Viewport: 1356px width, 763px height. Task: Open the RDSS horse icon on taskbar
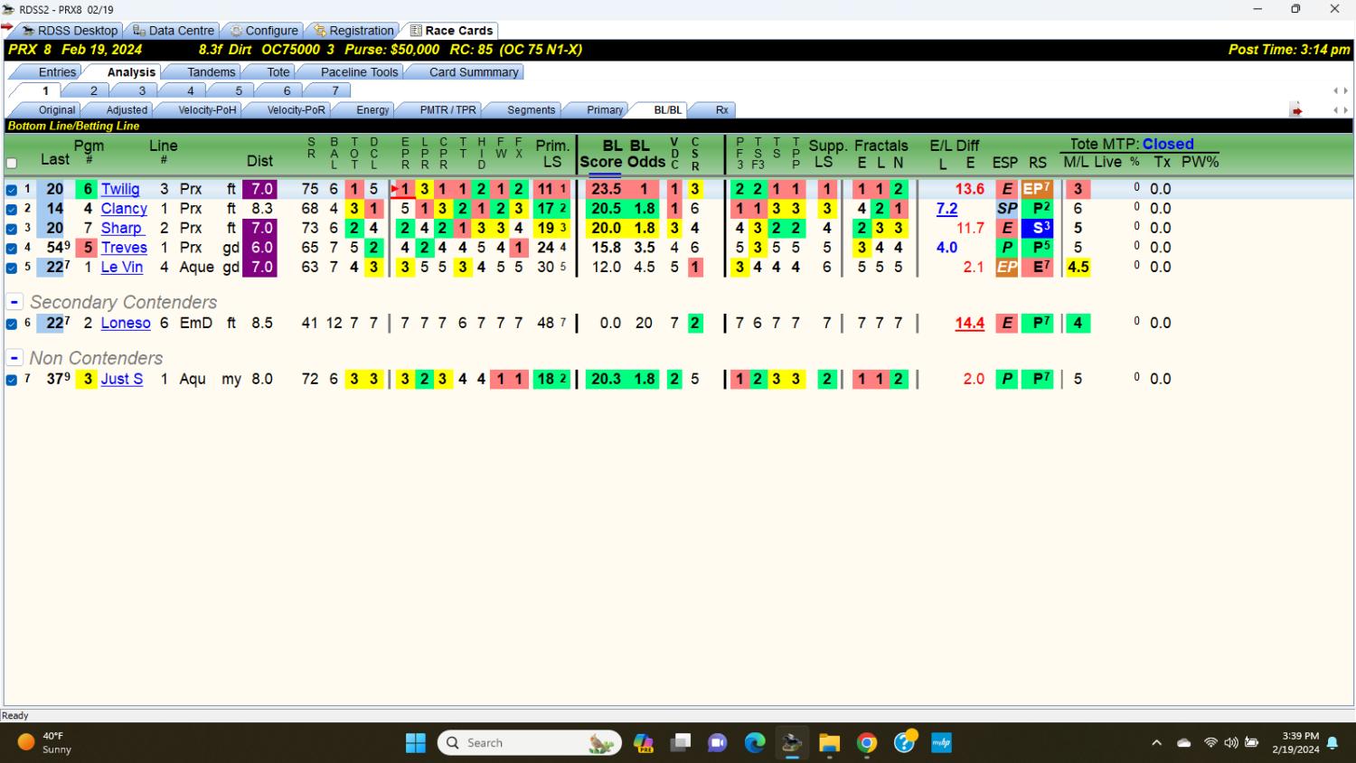coord(792,743)
